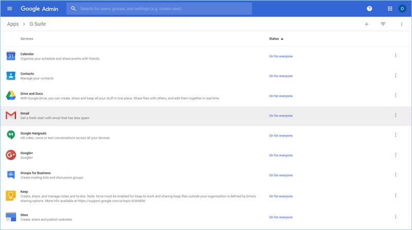The width and height of the screenshot is (412, 230).
Task: Open Google+ service name
Action: 27,153
